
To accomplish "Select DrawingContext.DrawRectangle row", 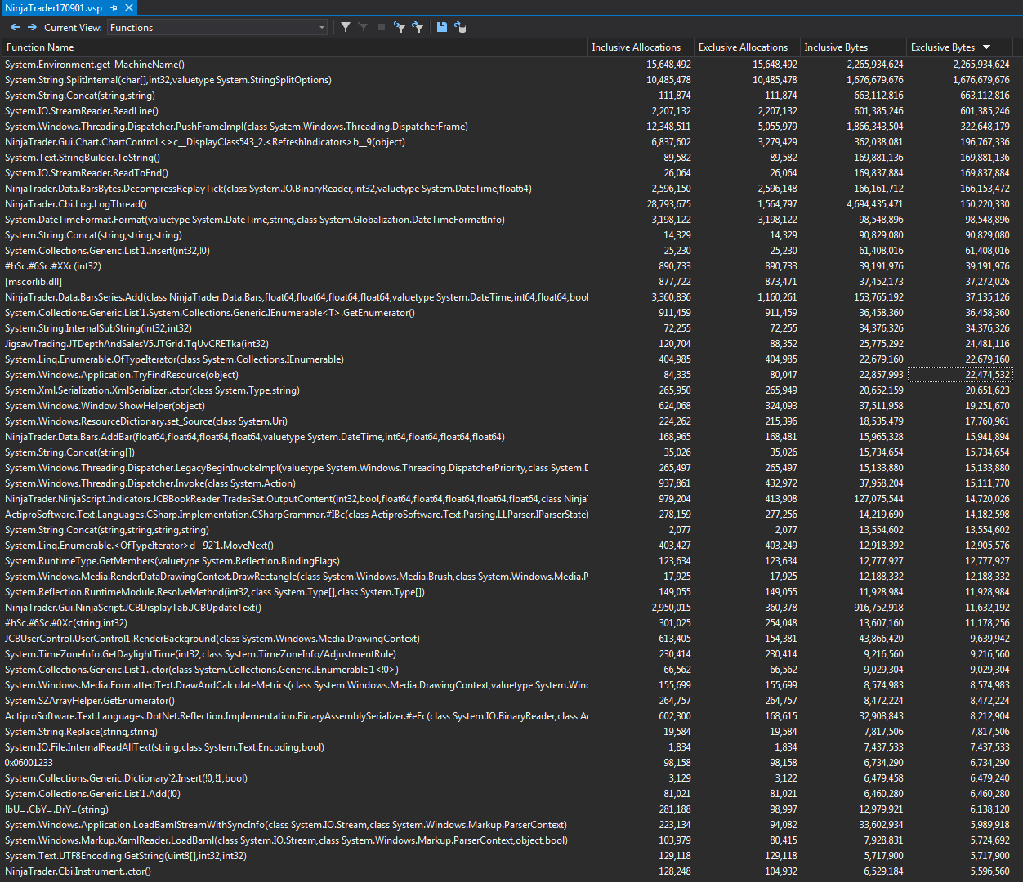I will point(507,577).
